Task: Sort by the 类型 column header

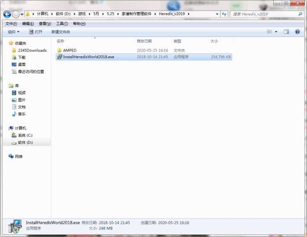Action: tap(177, 41)
